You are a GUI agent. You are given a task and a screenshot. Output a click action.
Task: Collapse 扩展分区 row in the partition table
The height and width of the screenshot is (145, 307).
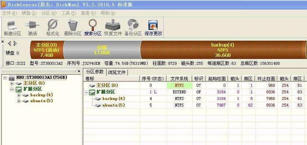(x=86, y=92)
